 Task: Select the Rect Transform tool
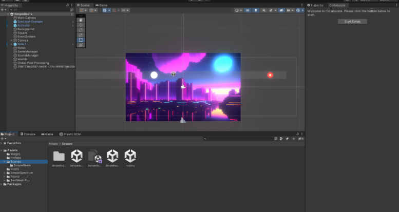81,40
